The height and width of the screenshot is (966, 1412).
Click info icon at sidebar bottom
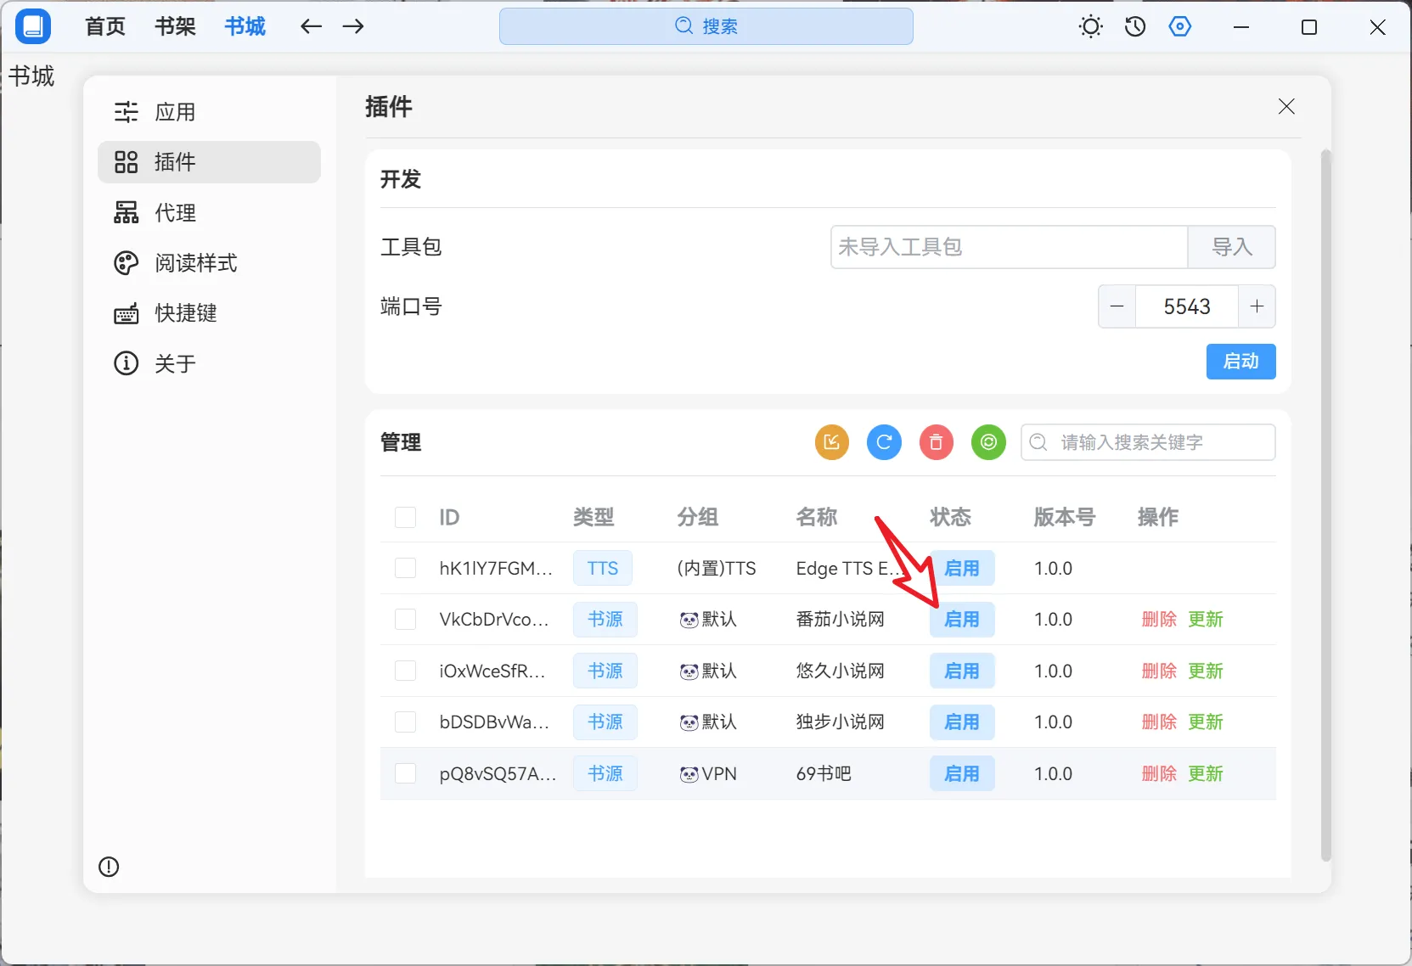coord(109,867)
